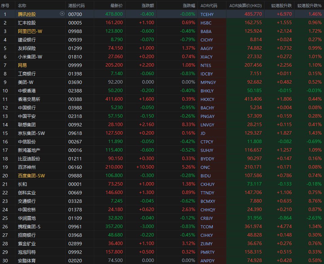This screenshot has height=264, width=324.
Task: Click the BIDU ADR code
Action: click(x=206, y=176)
